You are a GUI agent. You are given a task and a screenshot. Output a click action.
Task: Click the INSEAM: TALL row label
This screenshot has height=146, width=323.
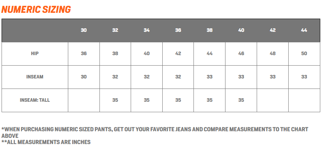pos(35,100)
